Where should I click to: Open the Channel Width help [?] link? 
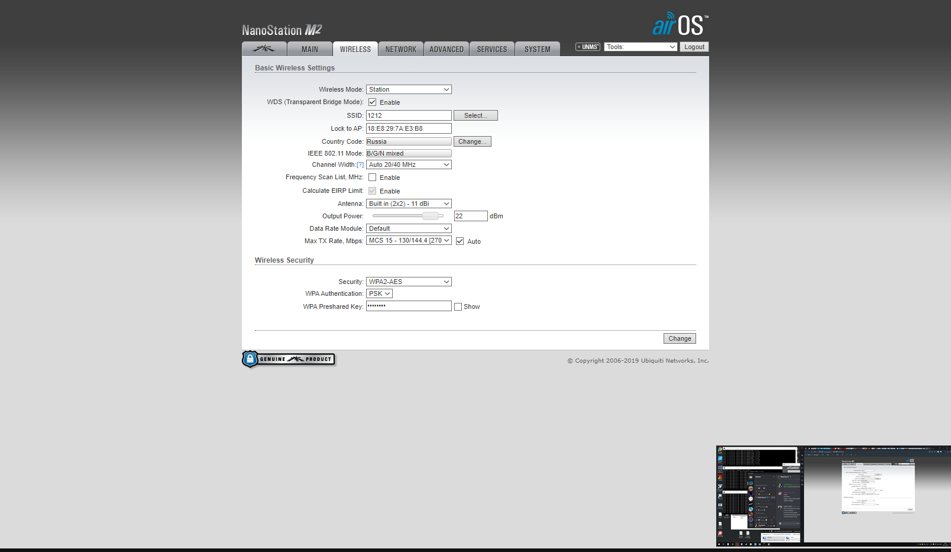(x=360, y=165)
